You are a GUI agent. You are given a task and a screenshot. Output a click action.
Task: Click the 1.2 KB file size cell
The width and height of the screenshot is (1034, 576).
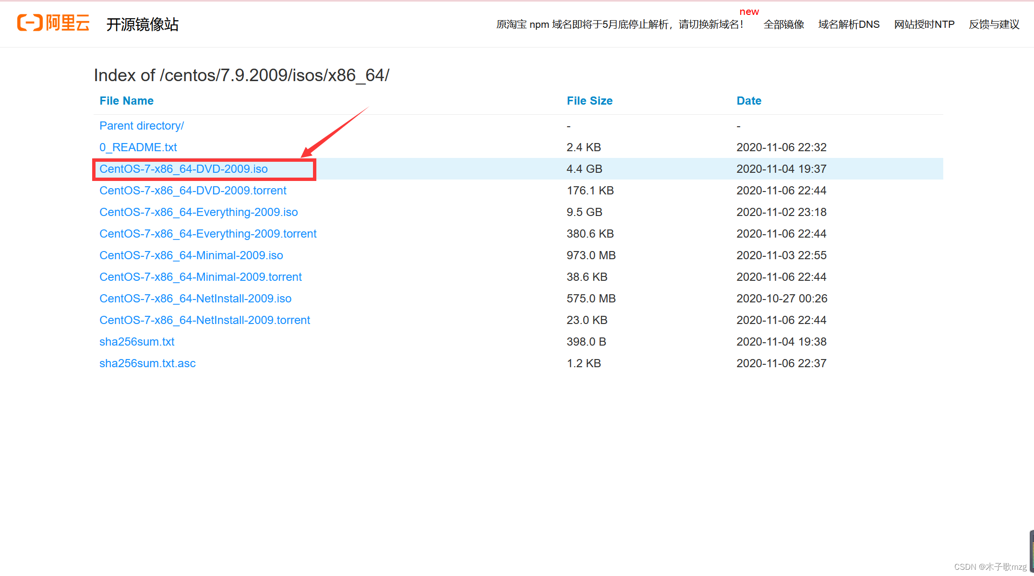[584, 363]
